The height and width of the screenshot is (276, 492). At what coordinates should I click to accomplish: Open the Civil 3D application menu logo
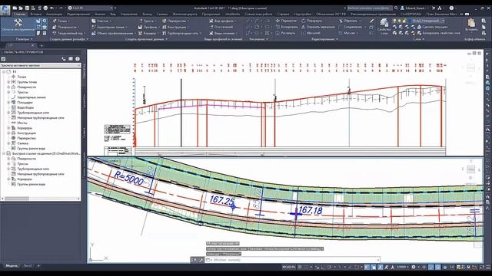5,10
